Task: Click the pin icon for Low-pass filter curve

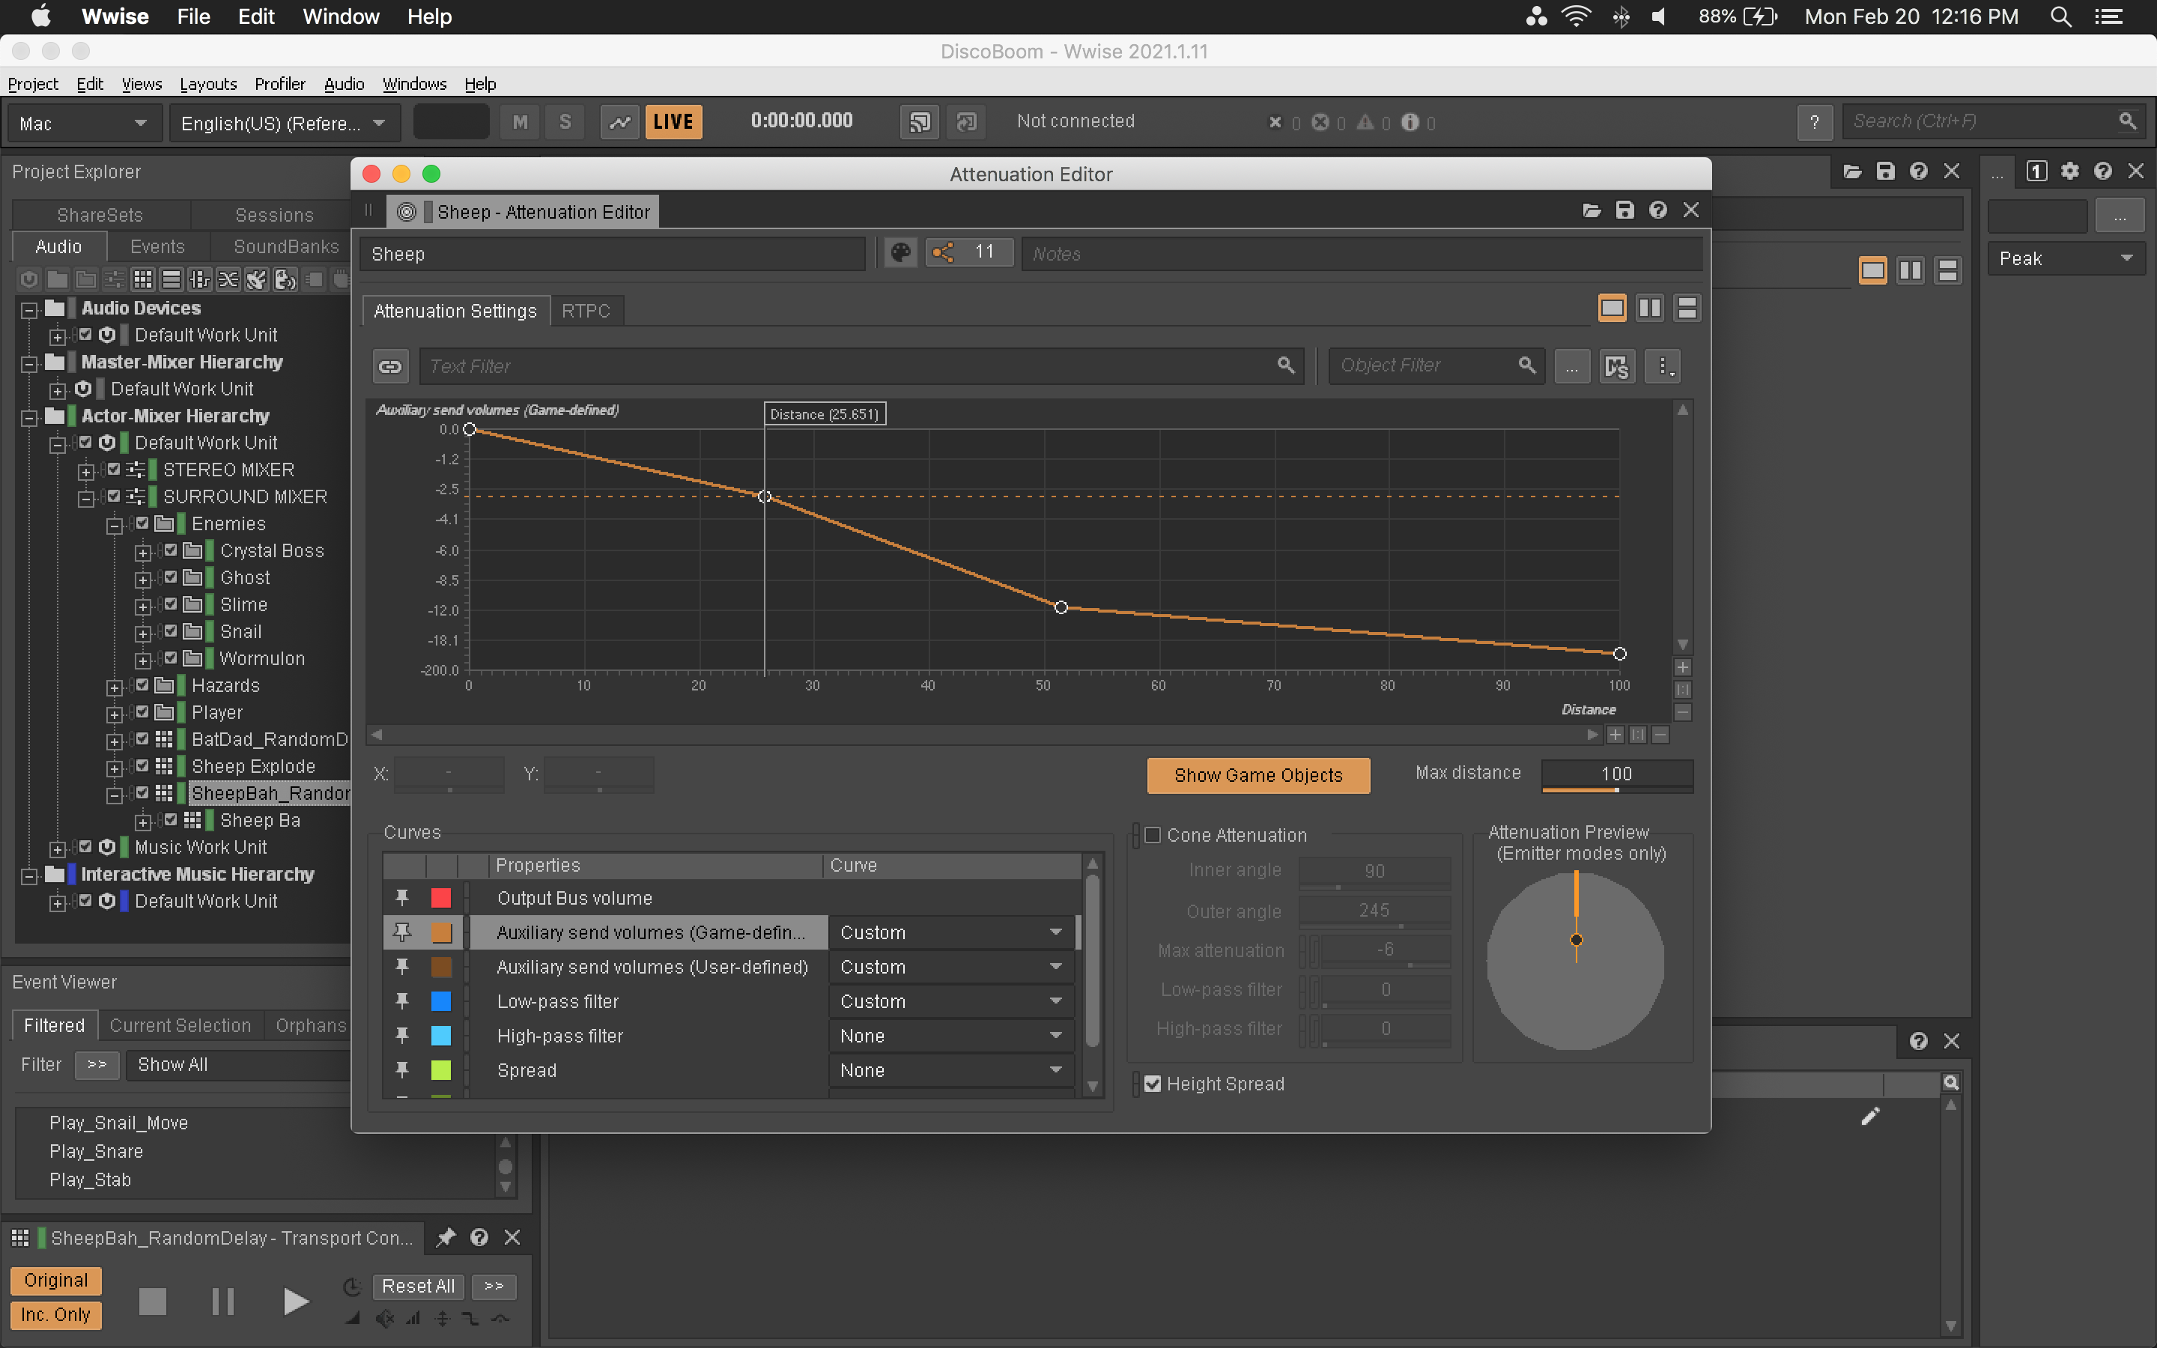Action: 402,1001
